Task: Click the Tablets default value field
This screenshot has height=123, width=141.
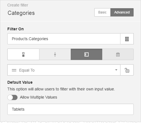Action: [x=70, y=109]
